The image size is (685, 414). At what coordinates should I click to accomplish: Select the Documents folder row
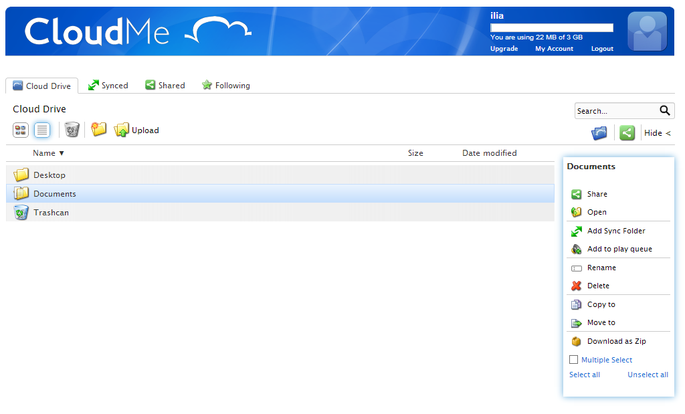coord(280,193)
